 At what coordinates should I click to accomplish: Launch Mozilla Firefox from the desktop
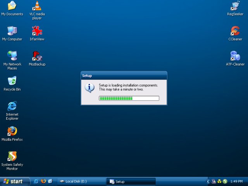12,131
